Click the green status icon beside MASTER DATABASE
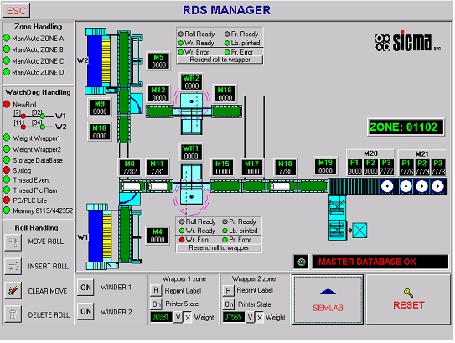Viewport: 455px width, 343px height. 301,262
